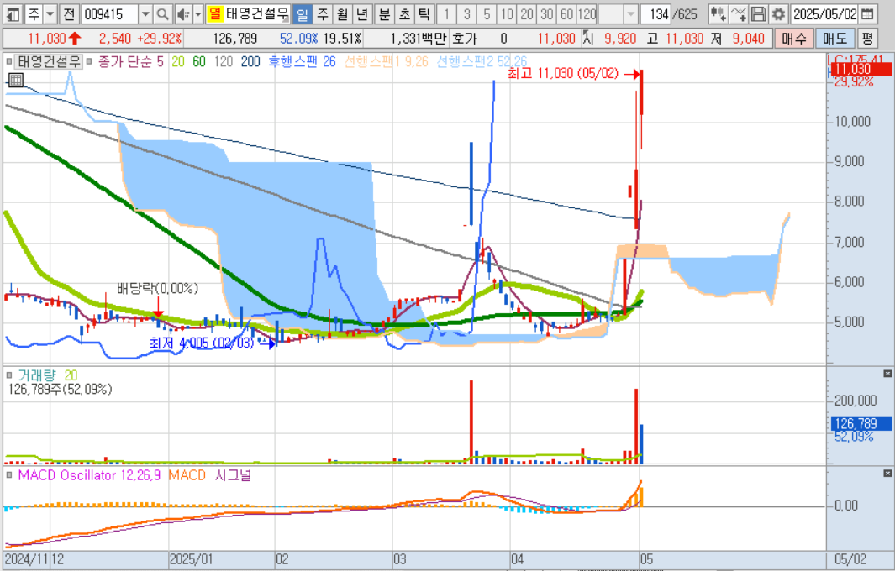Click the small square before 거래량 legend
The image size is (895, 571).
(x=9, y=375)
